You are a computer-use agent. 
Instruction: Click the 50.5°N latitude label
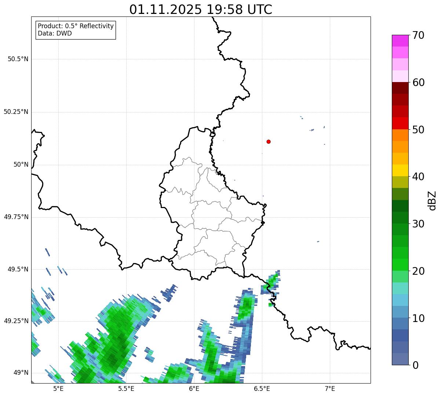18,59
